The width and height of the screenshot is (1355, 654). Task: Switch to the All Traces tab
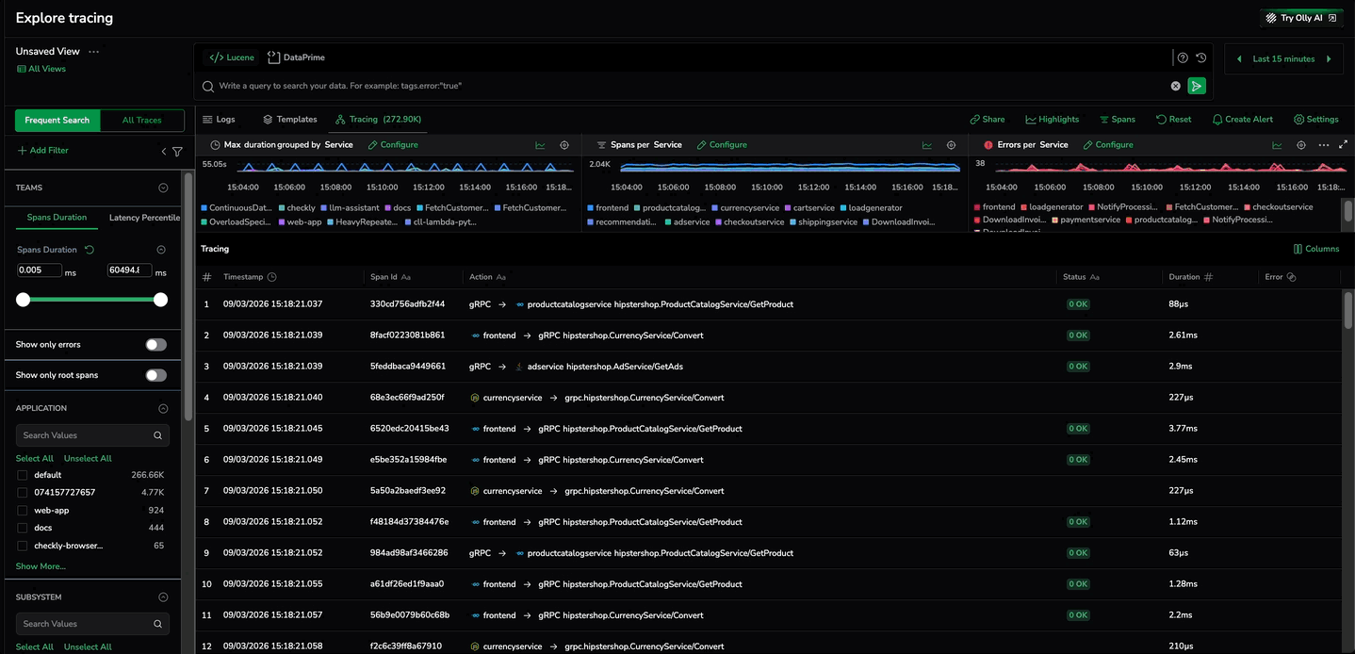tap(141, 121)
